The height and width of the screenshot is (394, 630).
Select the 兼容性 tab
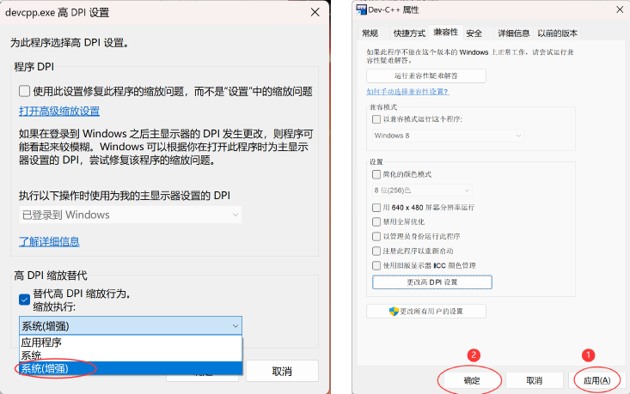pos(445,32)
